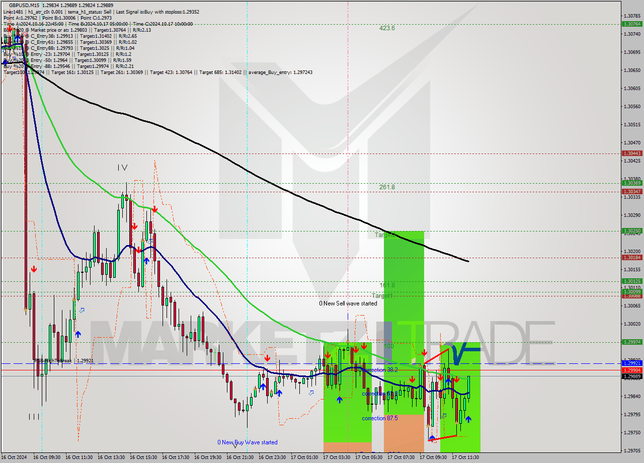Select the 1.30369 green price tag

pos(631,183)
